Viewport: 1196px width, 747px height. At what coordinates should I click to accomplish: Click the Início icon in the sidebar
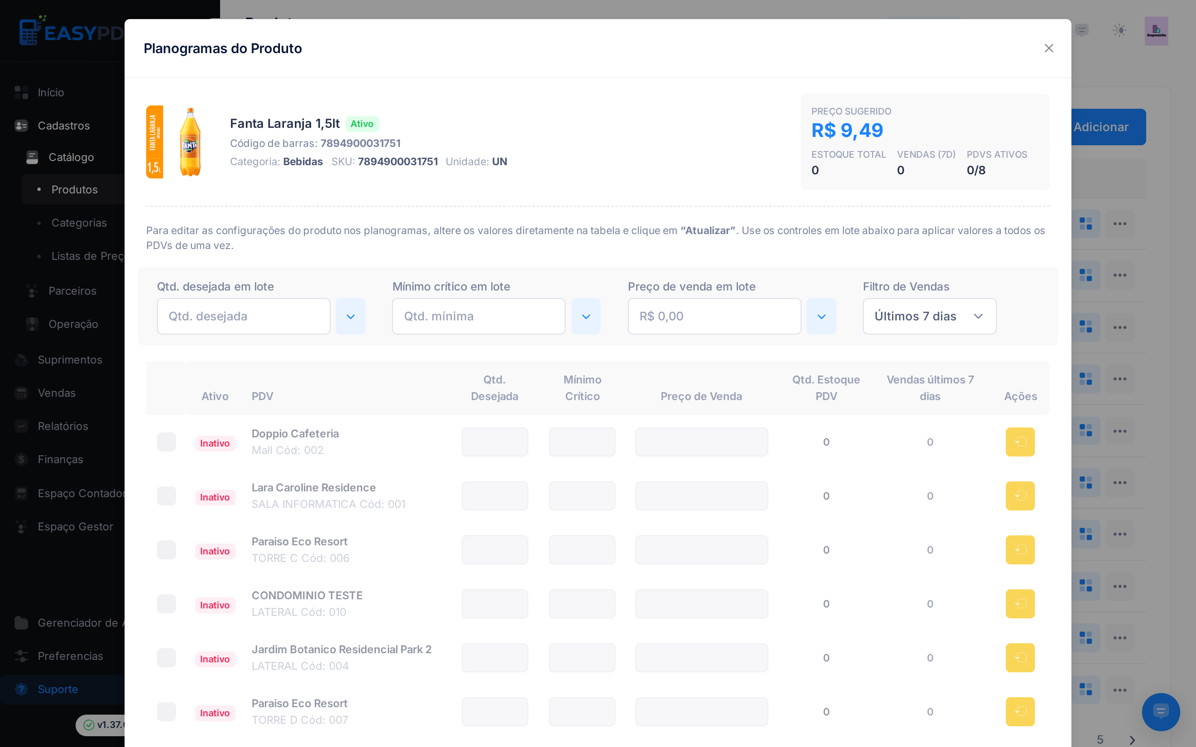click(x=21, y=93)
